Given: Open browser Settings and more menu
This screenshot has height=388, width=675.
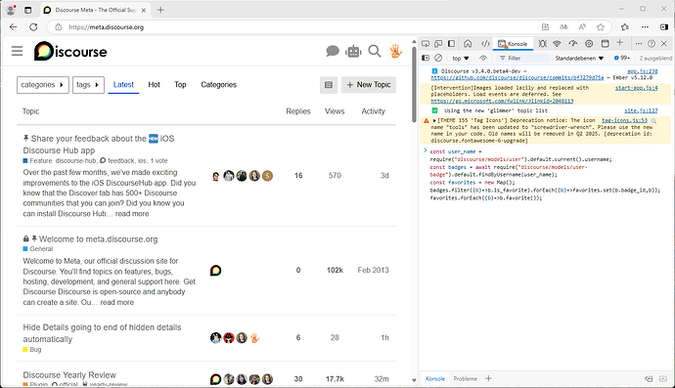Looking at the screenshot, I should coord(645,27).
